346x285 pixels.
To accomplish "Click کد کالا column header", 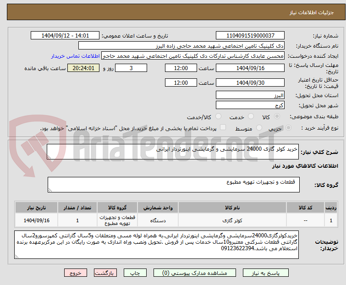I will (305, 208).
